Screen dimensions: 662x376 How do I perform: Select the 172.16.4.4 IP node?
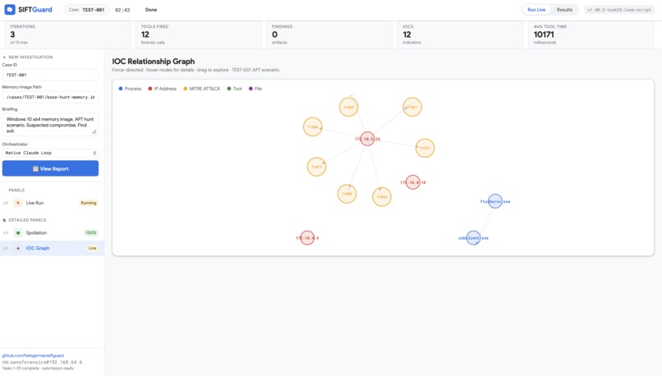pyautogui.click(x=307, y=238)
